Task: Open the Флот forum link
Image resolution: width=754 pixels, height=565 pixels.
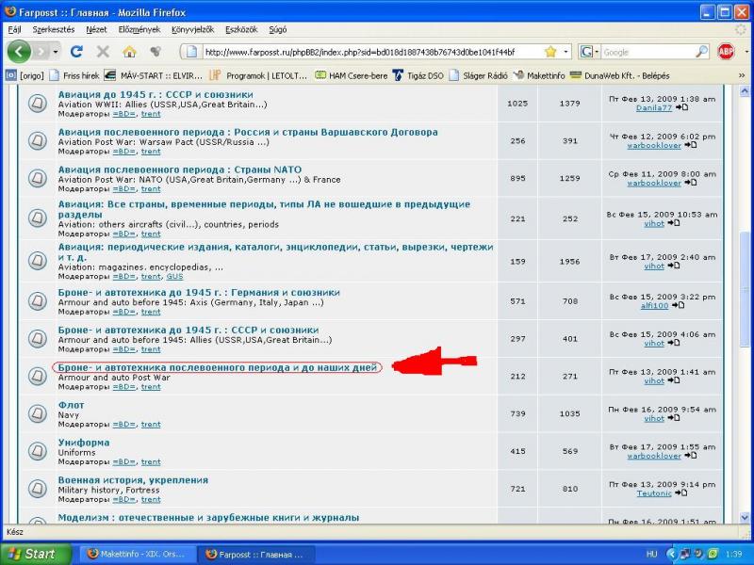Action: [x=71, y=405]
